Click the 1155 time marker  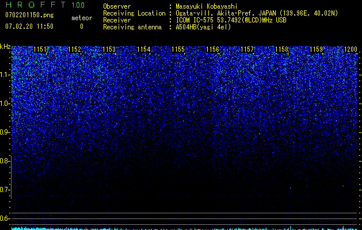[x=178, y=49]
